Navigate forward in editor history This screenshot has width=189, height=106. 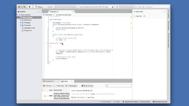[46, 12]
